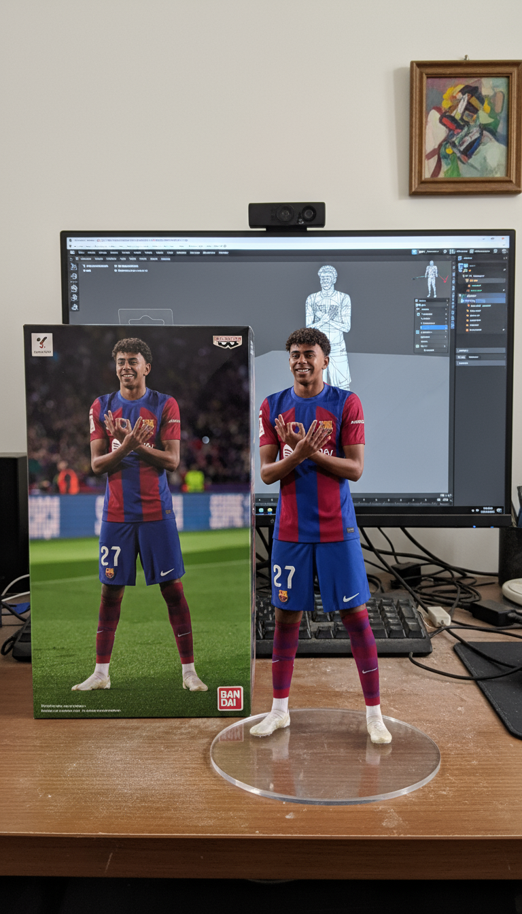Image resolution: width=522 pixels, height=914 pixels.
Task: Select the topmost tool in the left viewport toolbar
Action: tap(73, 267)
